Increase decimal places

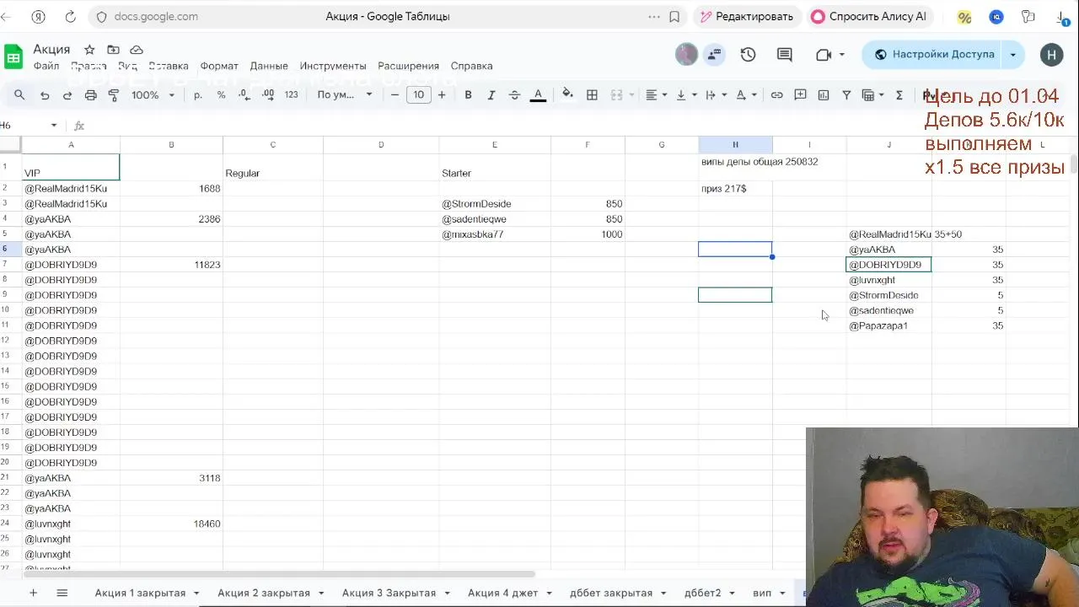click(268, 95)
